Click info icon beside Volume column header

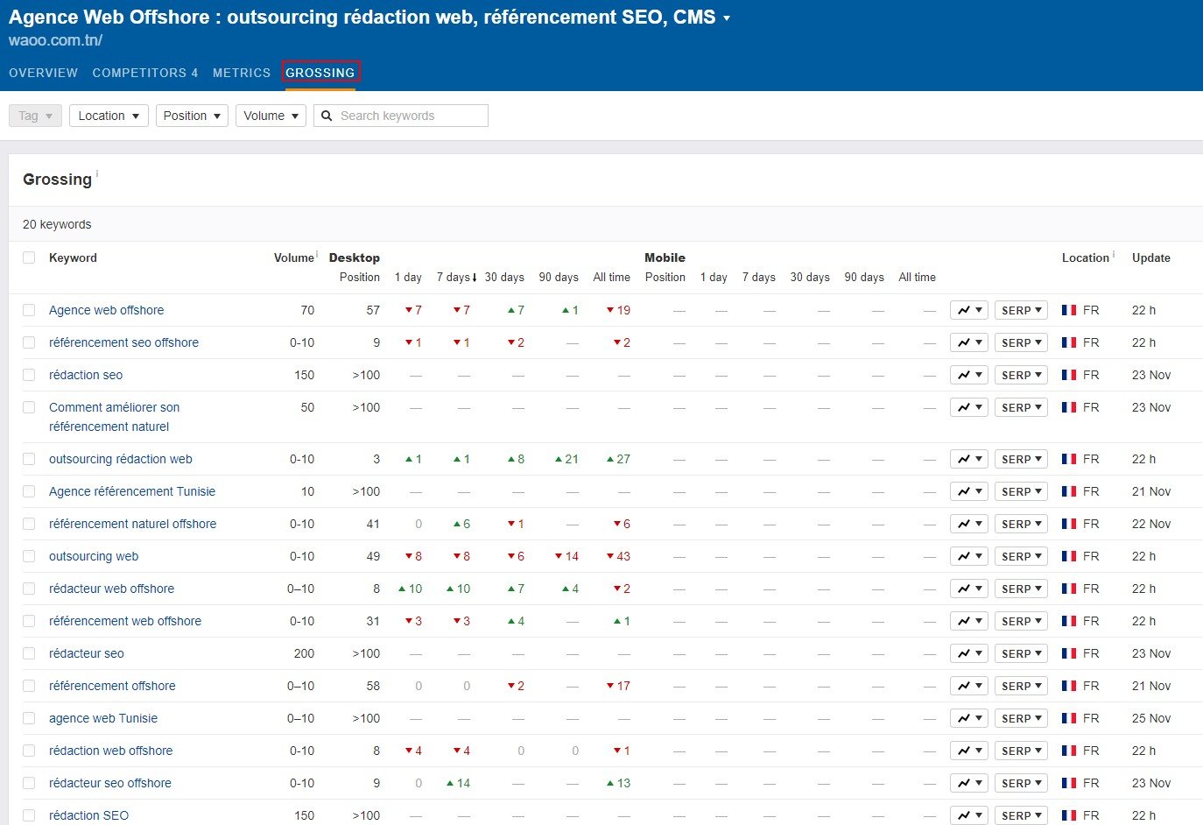(317, 255)
